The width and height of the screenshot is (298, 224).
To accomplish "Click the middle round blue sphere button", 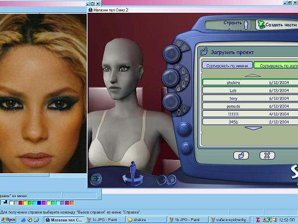I will [x=170, y=77].
